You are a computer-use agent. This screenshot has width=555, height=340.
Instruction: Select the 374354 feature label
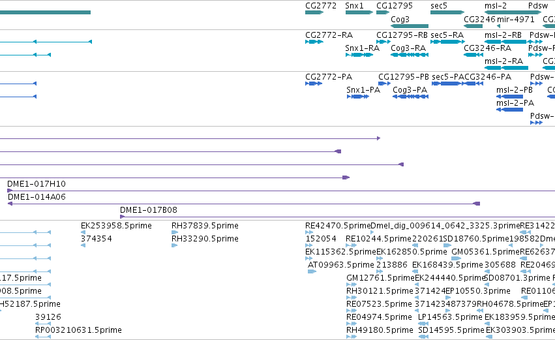[97, 239]
